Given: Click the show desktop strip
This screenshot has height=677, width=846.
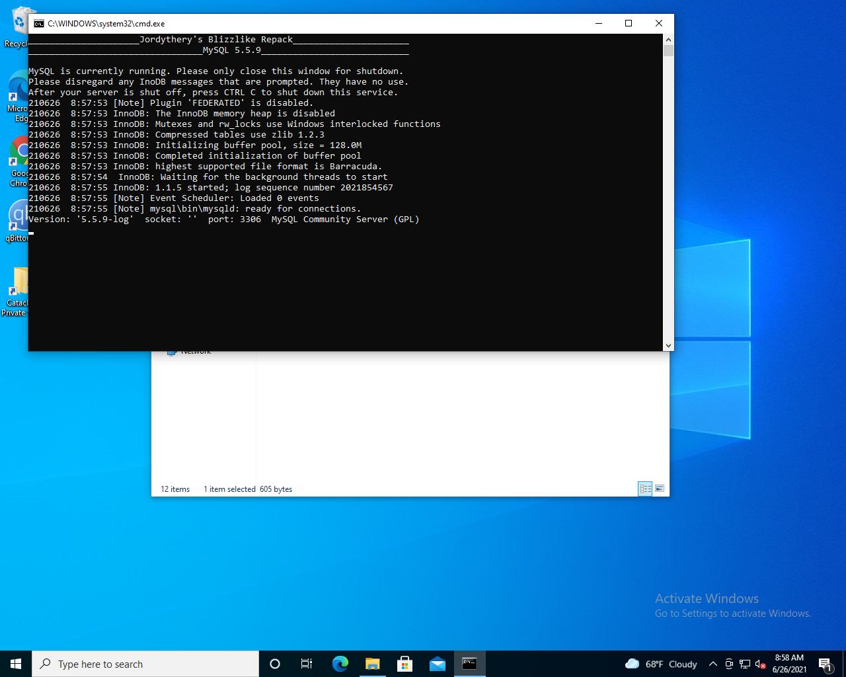Looking at the screenshot, I should pos(844,664).
